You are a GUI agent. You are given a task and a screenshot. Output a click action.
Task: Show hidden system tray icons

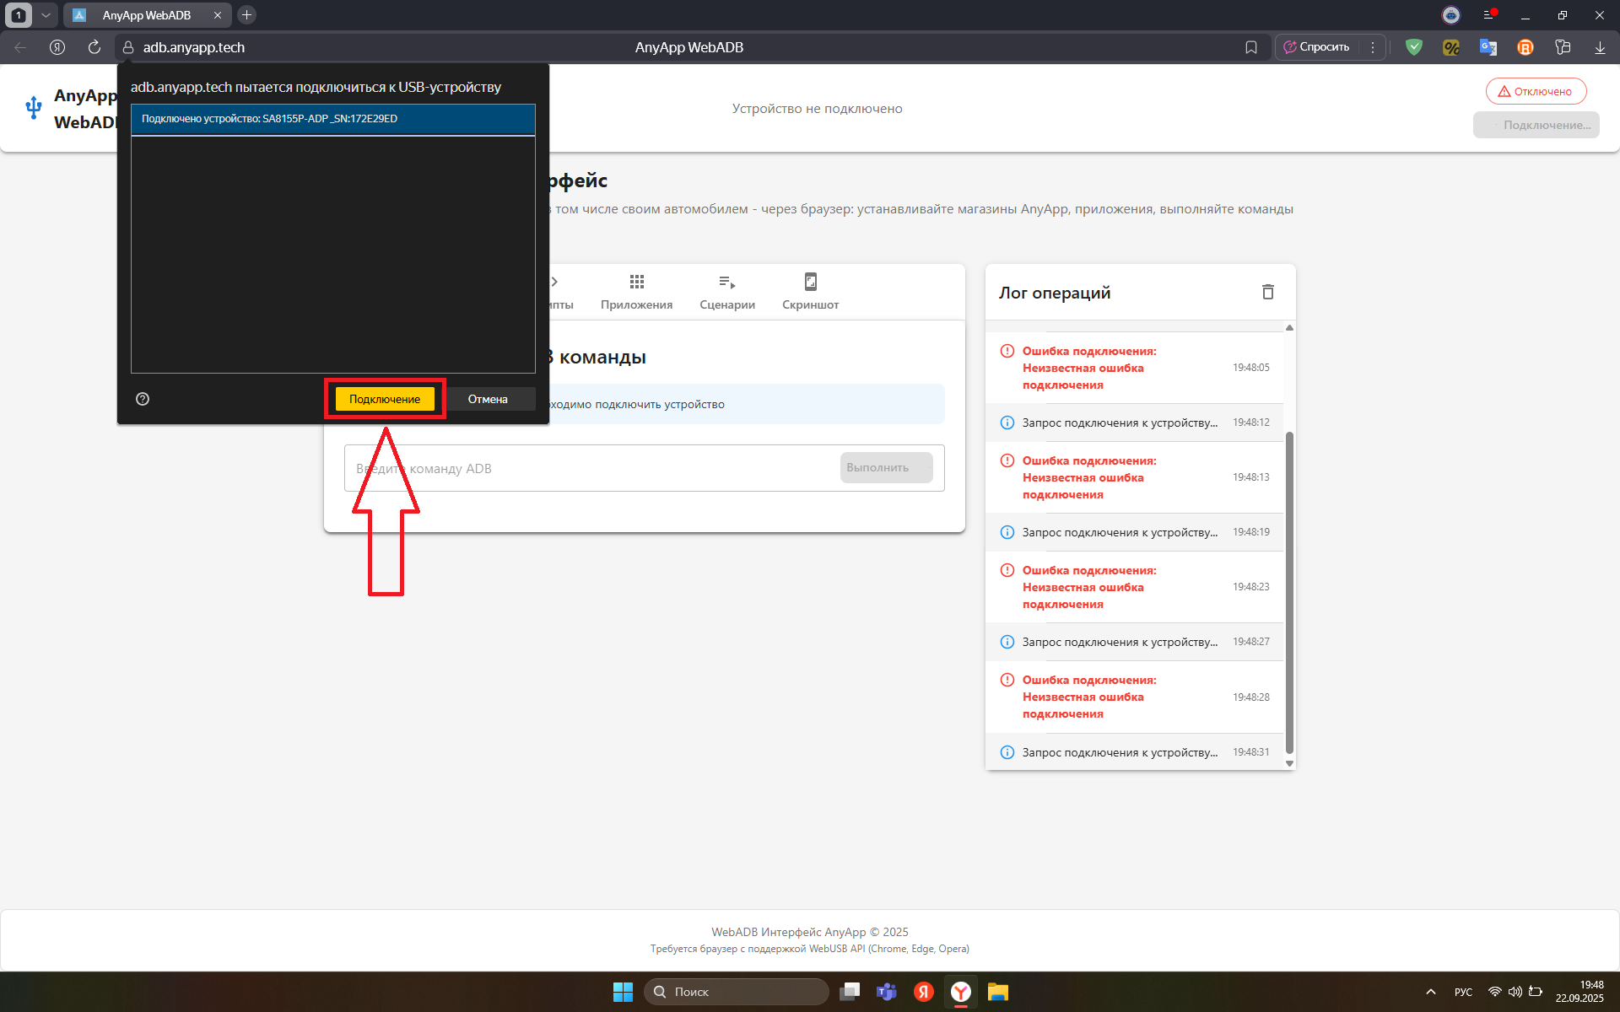point(1430,992)
